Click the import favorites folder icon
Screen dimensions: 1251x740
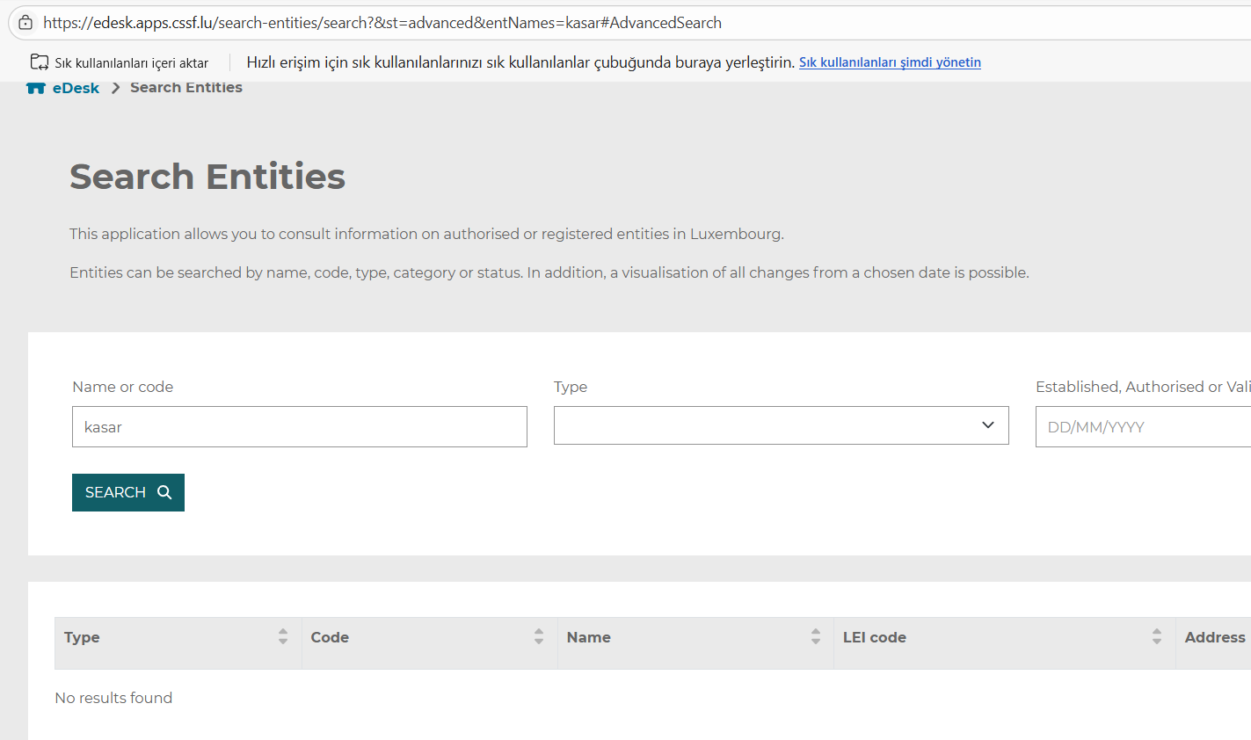tap(40, 62)
